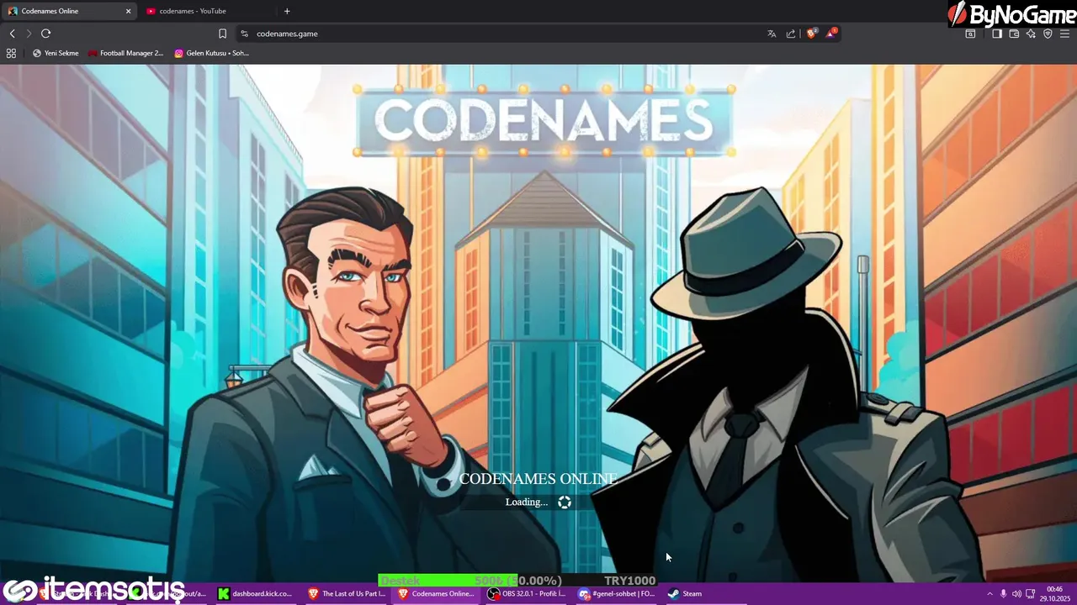Open Discord #genel-sohbet taskbar item
1077x605 pixels.
click(616, 593)
